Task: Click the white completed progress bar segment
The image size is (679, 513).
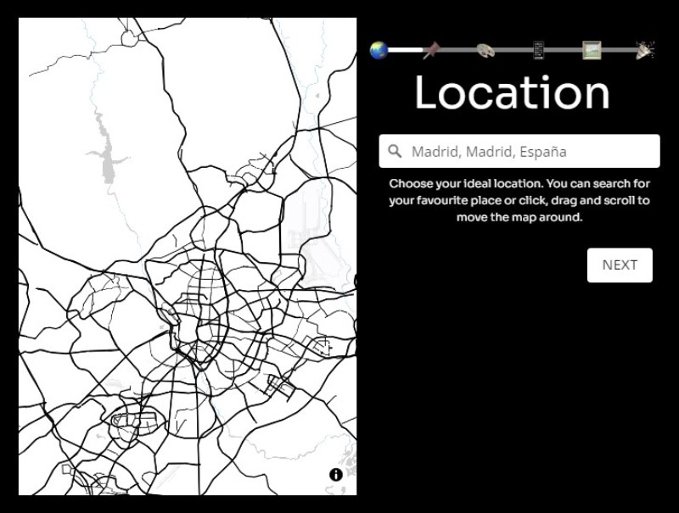Action: tap(406, 50)
